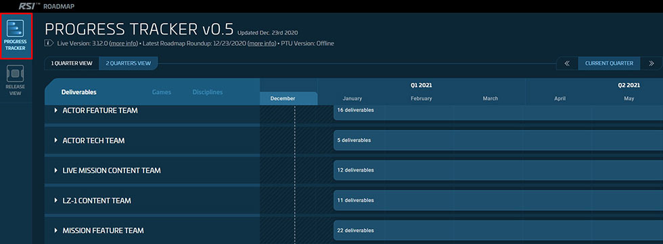Click the Mission Feature Team label
Viewport: 663px width, 244px height.
pos(103,230)
